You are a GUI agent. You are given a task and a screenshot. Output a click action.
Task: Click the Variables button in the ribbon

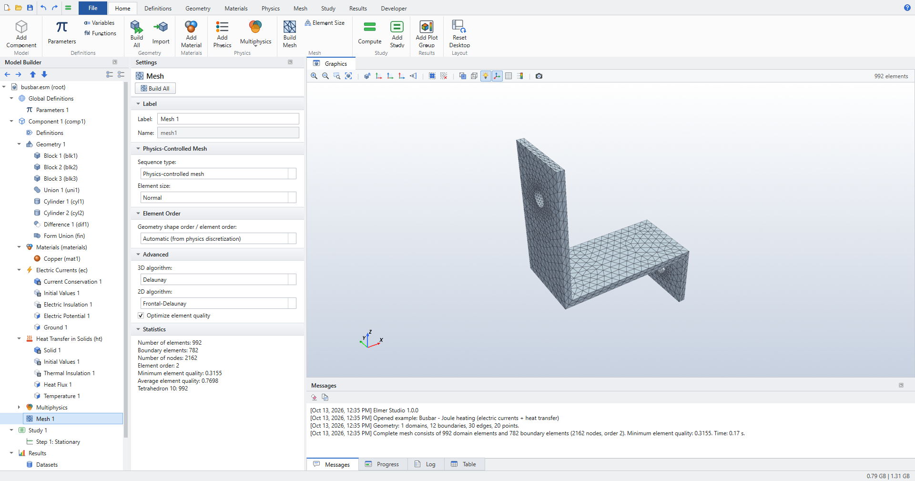pyautogui.click(x=99, y=23)
